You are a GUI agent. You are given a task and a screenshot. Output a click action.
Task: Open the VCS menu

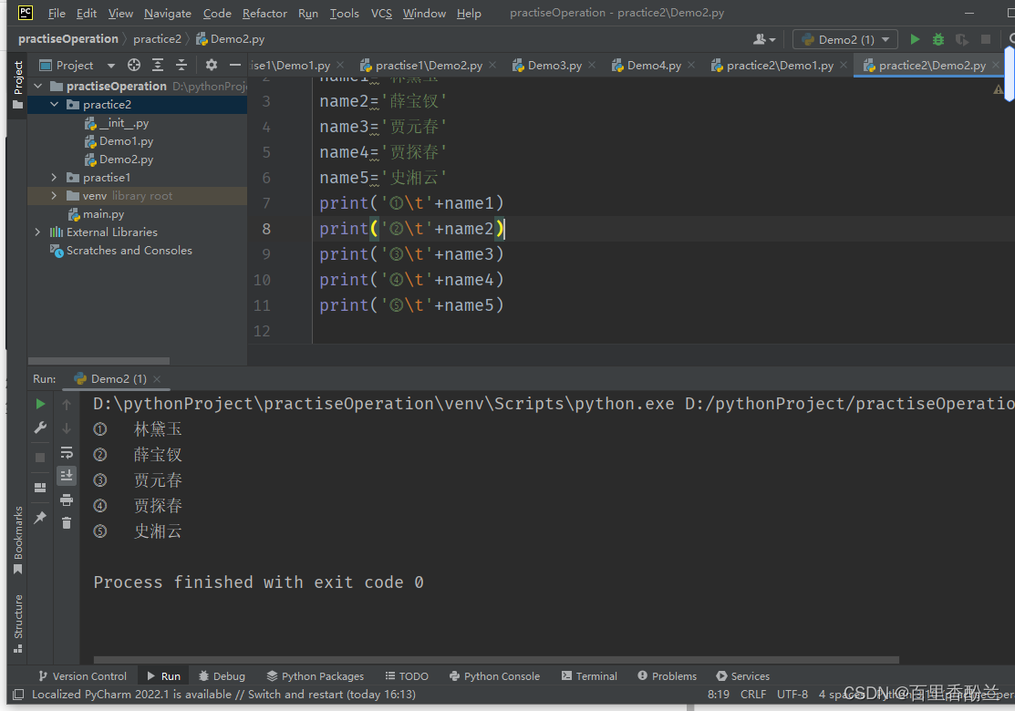click(x=381, y=13)
